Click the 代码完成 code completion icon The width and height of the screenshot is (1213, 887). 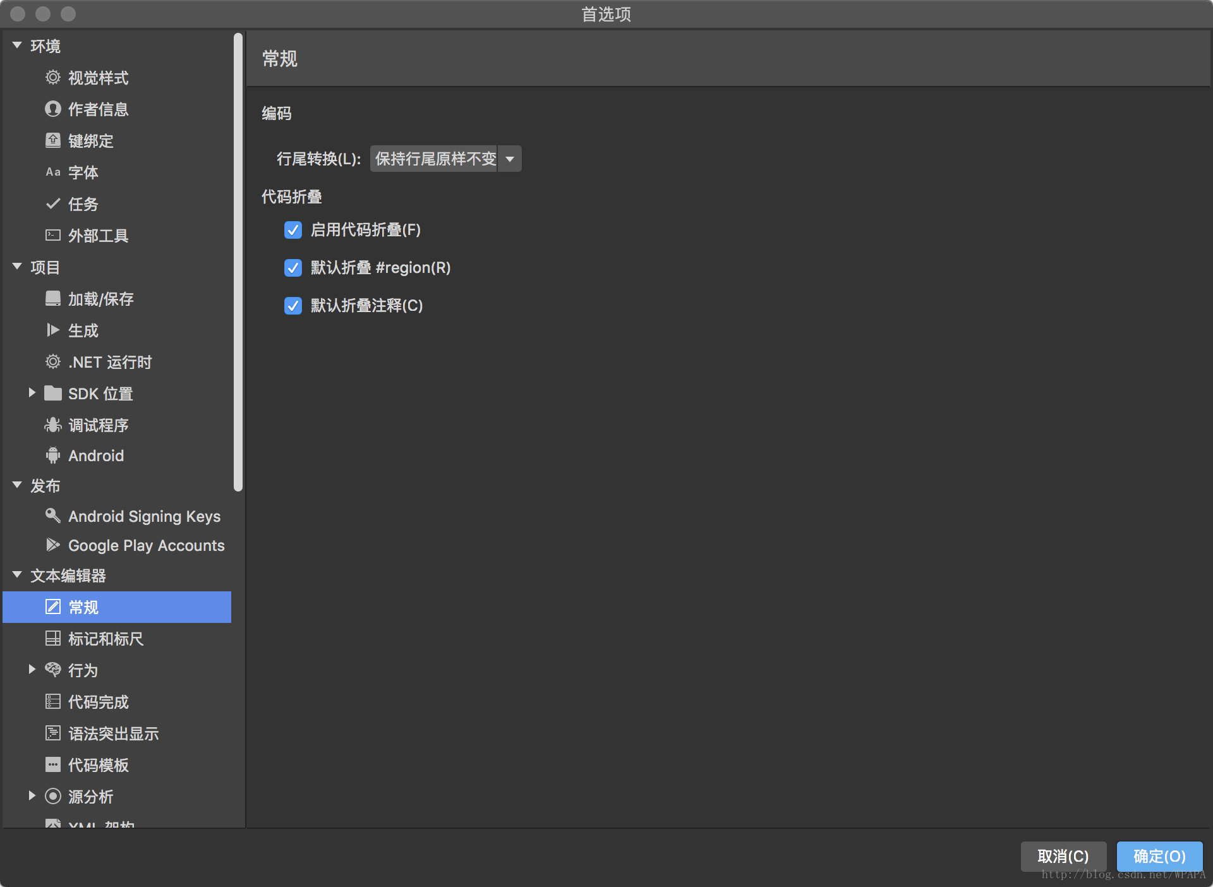point(52,703)
